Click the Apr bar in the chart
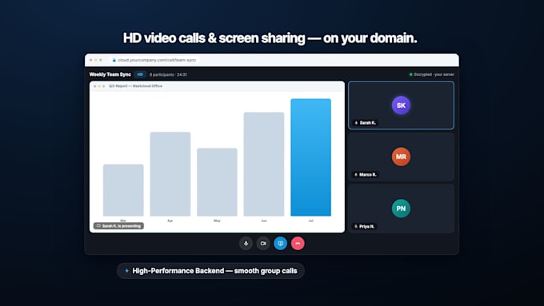Viewport: 544px width, 306px height. point(170,174)
